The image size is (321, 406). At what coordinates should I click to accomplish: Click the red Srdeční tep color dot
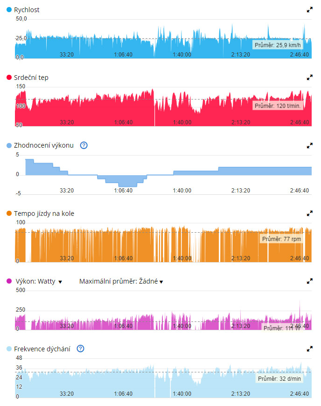coord(9,78)
